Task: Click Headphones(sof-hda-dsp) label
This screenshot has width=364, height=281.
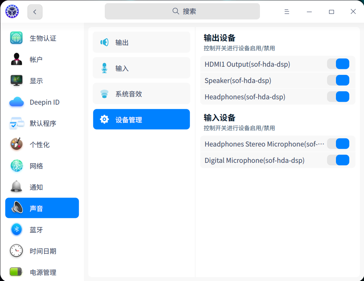Action: (x=245, y=97)
